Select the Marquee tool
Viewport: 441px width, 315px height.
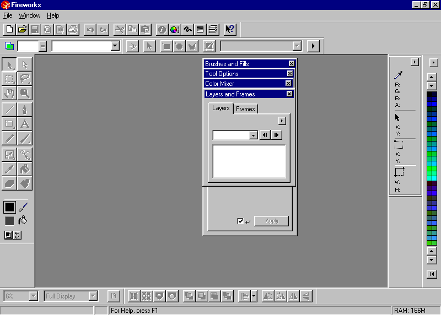[x=9, y=79]
